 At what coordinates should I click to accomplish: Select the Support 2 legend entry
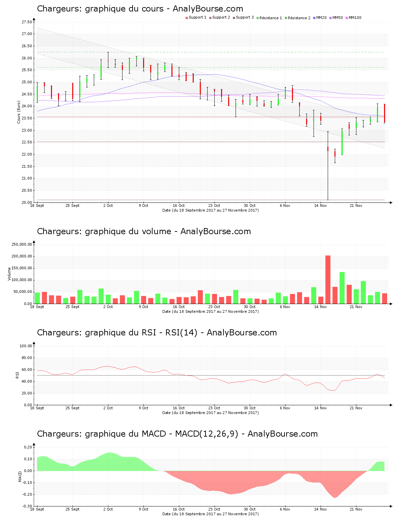tap(220, 18)
